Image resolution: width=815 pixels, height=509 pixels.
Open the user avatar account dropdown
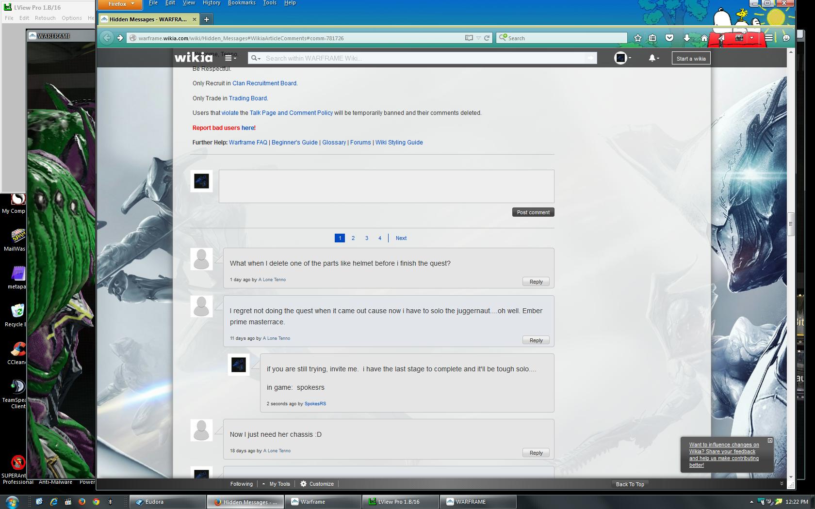[x=622, y=58]
